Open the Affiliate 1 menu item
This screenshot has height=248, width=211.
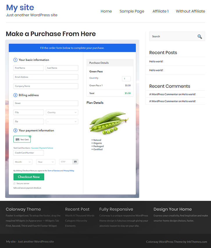(160, 11)
